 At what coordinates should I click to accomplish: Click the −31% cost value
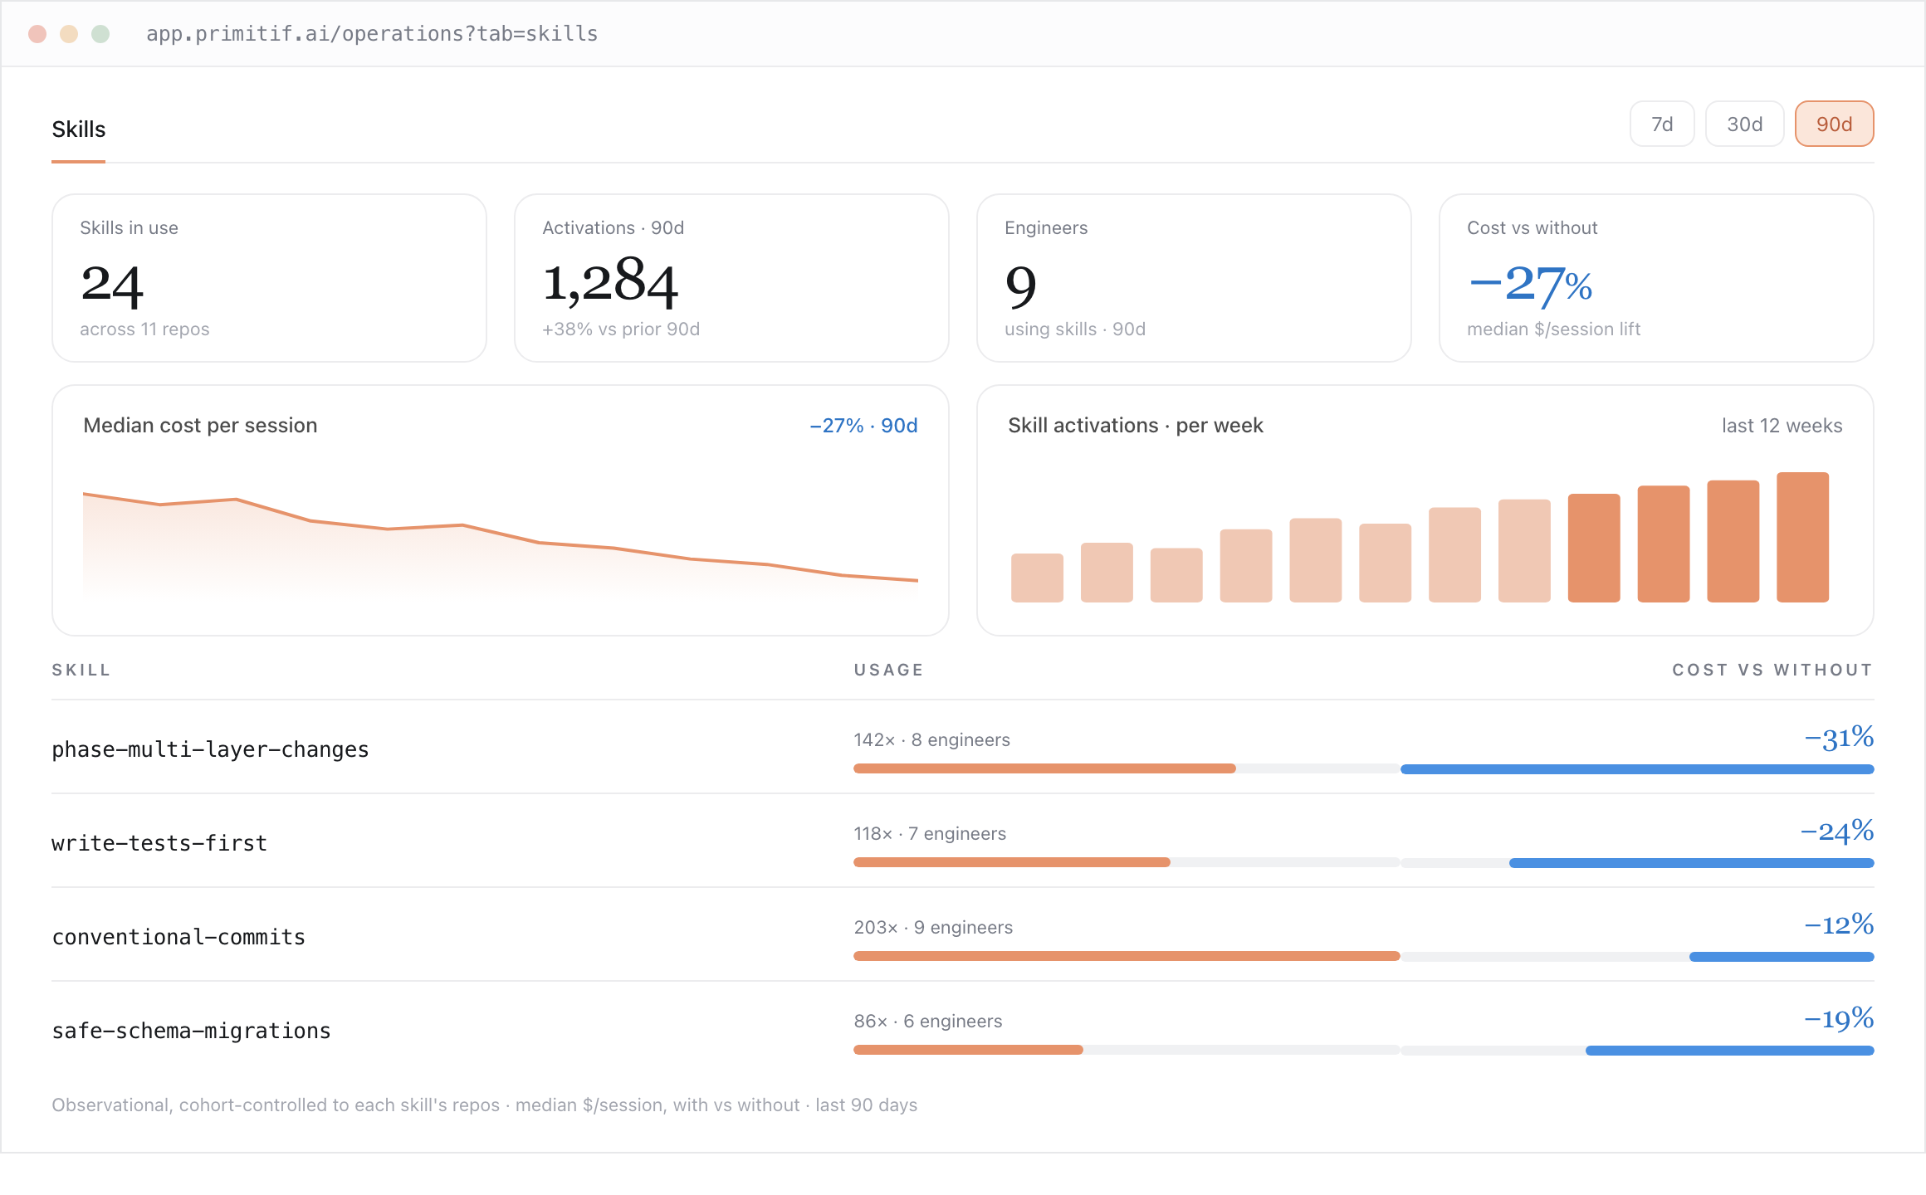tap(1839, 738)
